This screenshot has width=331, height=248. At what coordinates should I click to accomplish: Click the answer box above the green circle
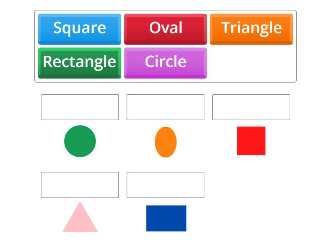click(80, 107)
